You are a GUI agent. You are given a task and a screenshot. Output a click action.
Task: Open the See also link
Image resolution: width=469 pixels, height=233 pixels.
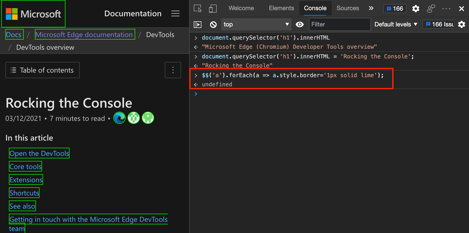pos(22,206)
